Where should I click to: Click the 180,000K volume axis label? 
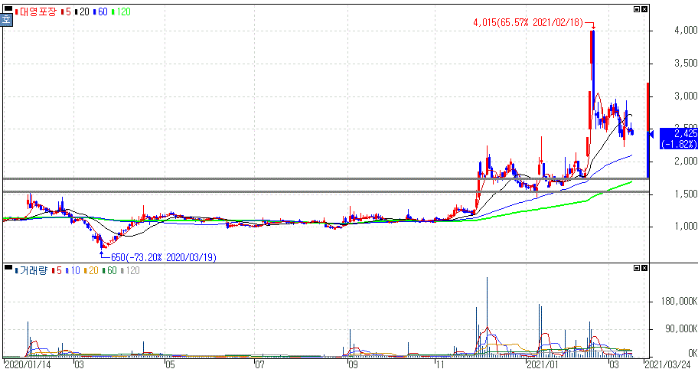[x=679, y=302]
